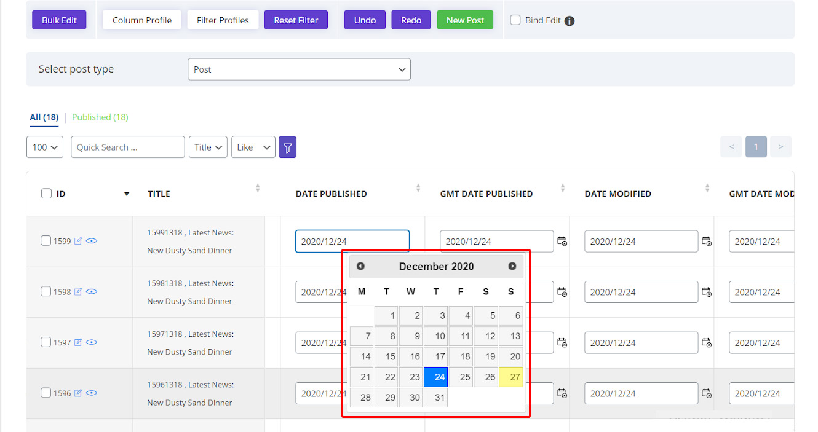This screenshot has width=818, height=432.
Task: Click edit icon for post 1598
Action: click(78, 292)
